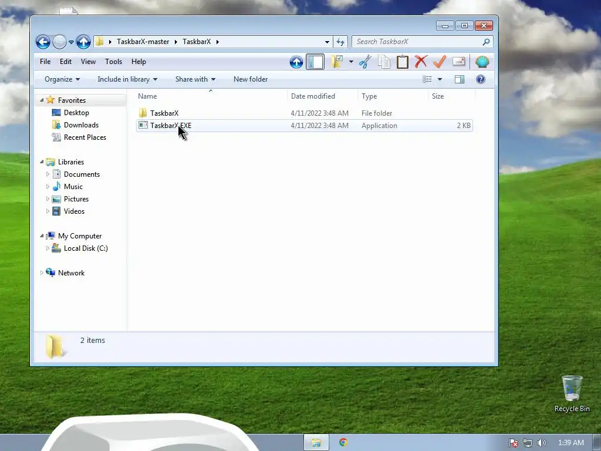This screenshot has width=601, height=451.
Task: Expand the Music library
Action: 48,187
